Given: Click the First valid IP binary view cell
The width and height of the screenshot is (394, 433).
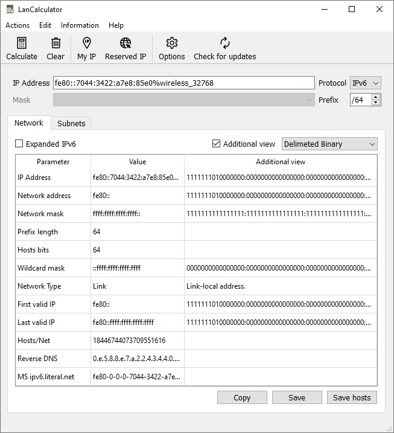Looking at the screenshot, I should (281, 304).
